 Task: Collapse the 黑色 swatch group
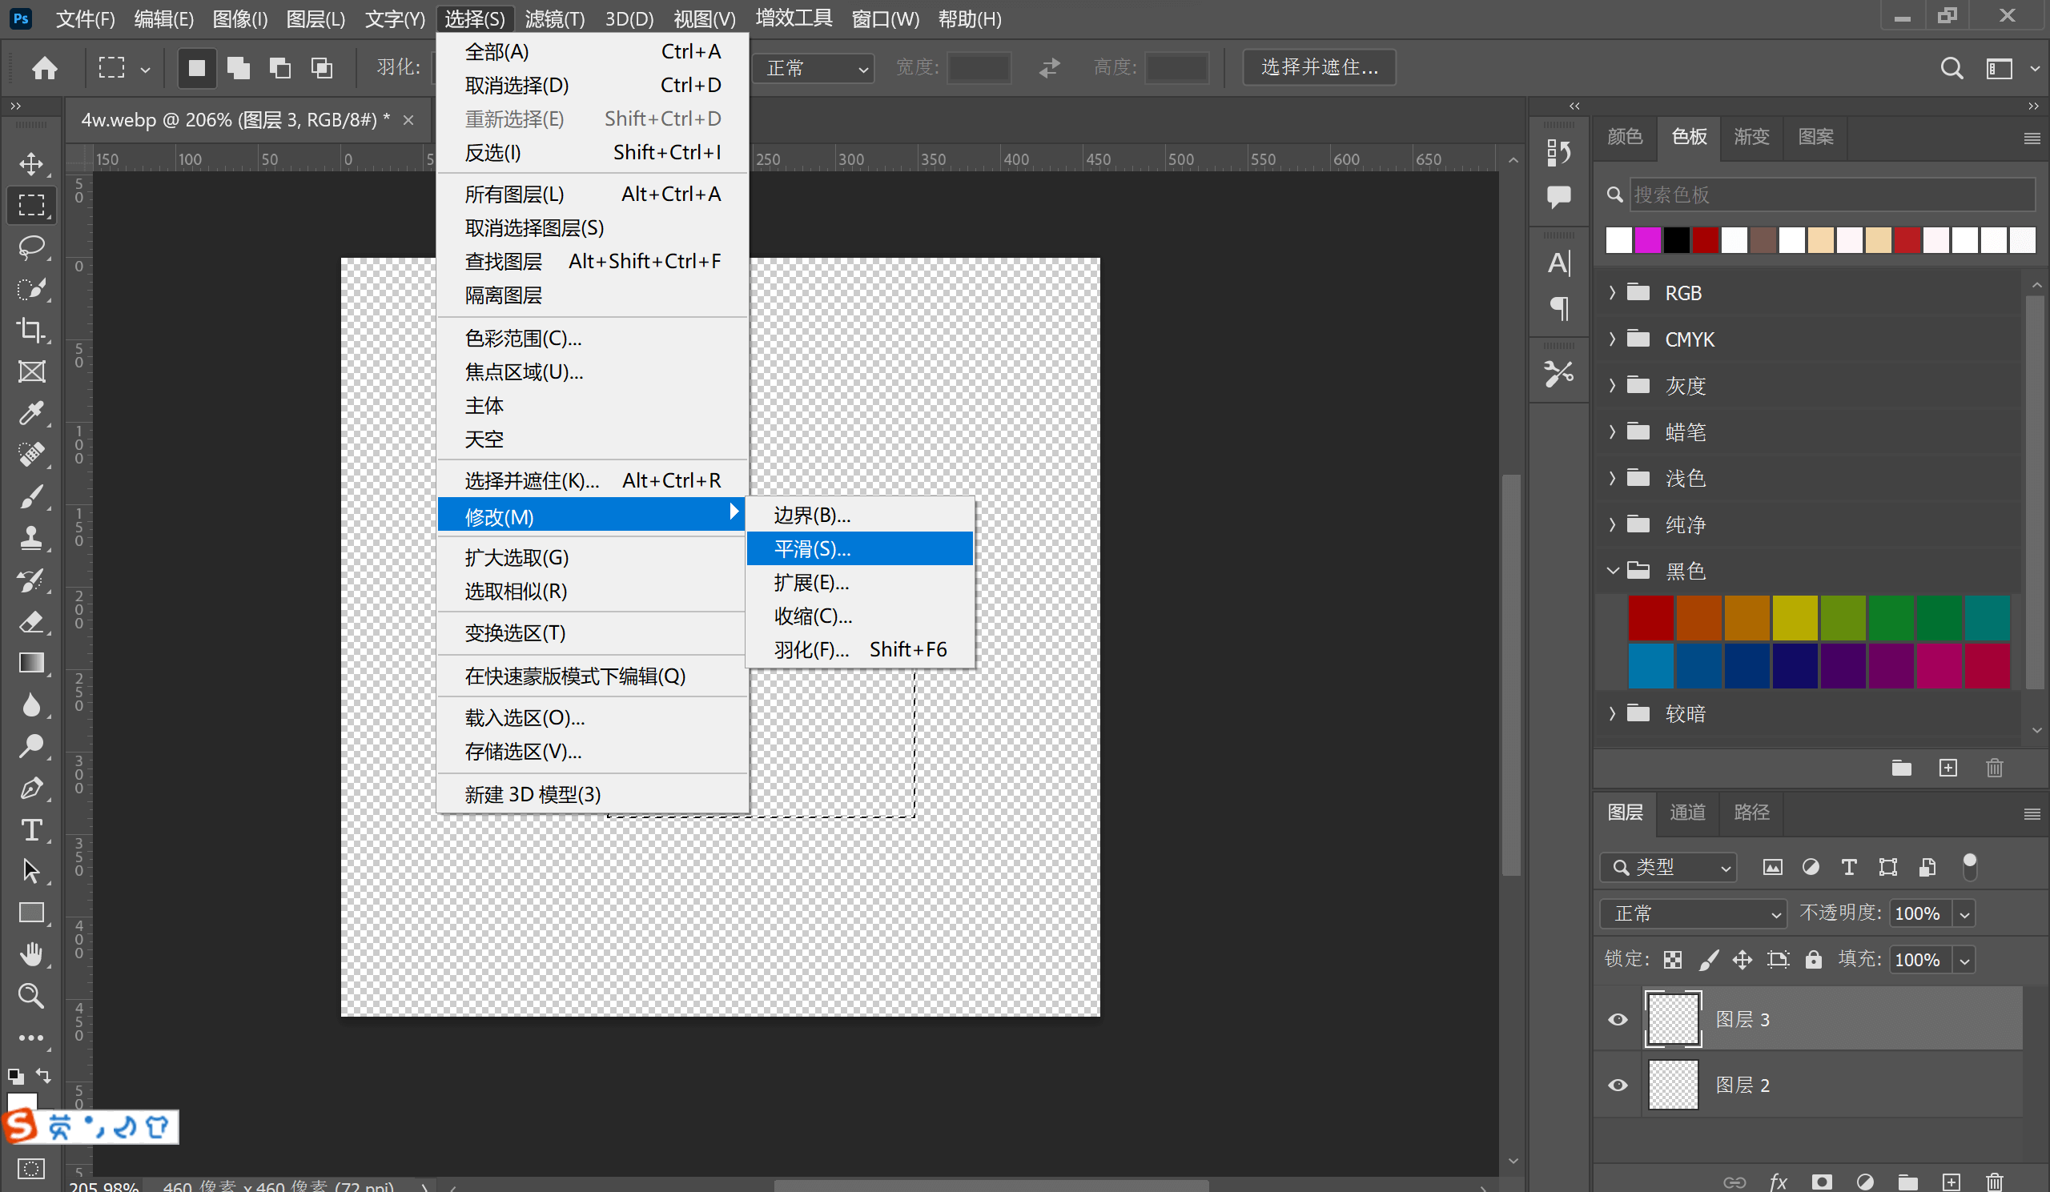click(1612, 571)
